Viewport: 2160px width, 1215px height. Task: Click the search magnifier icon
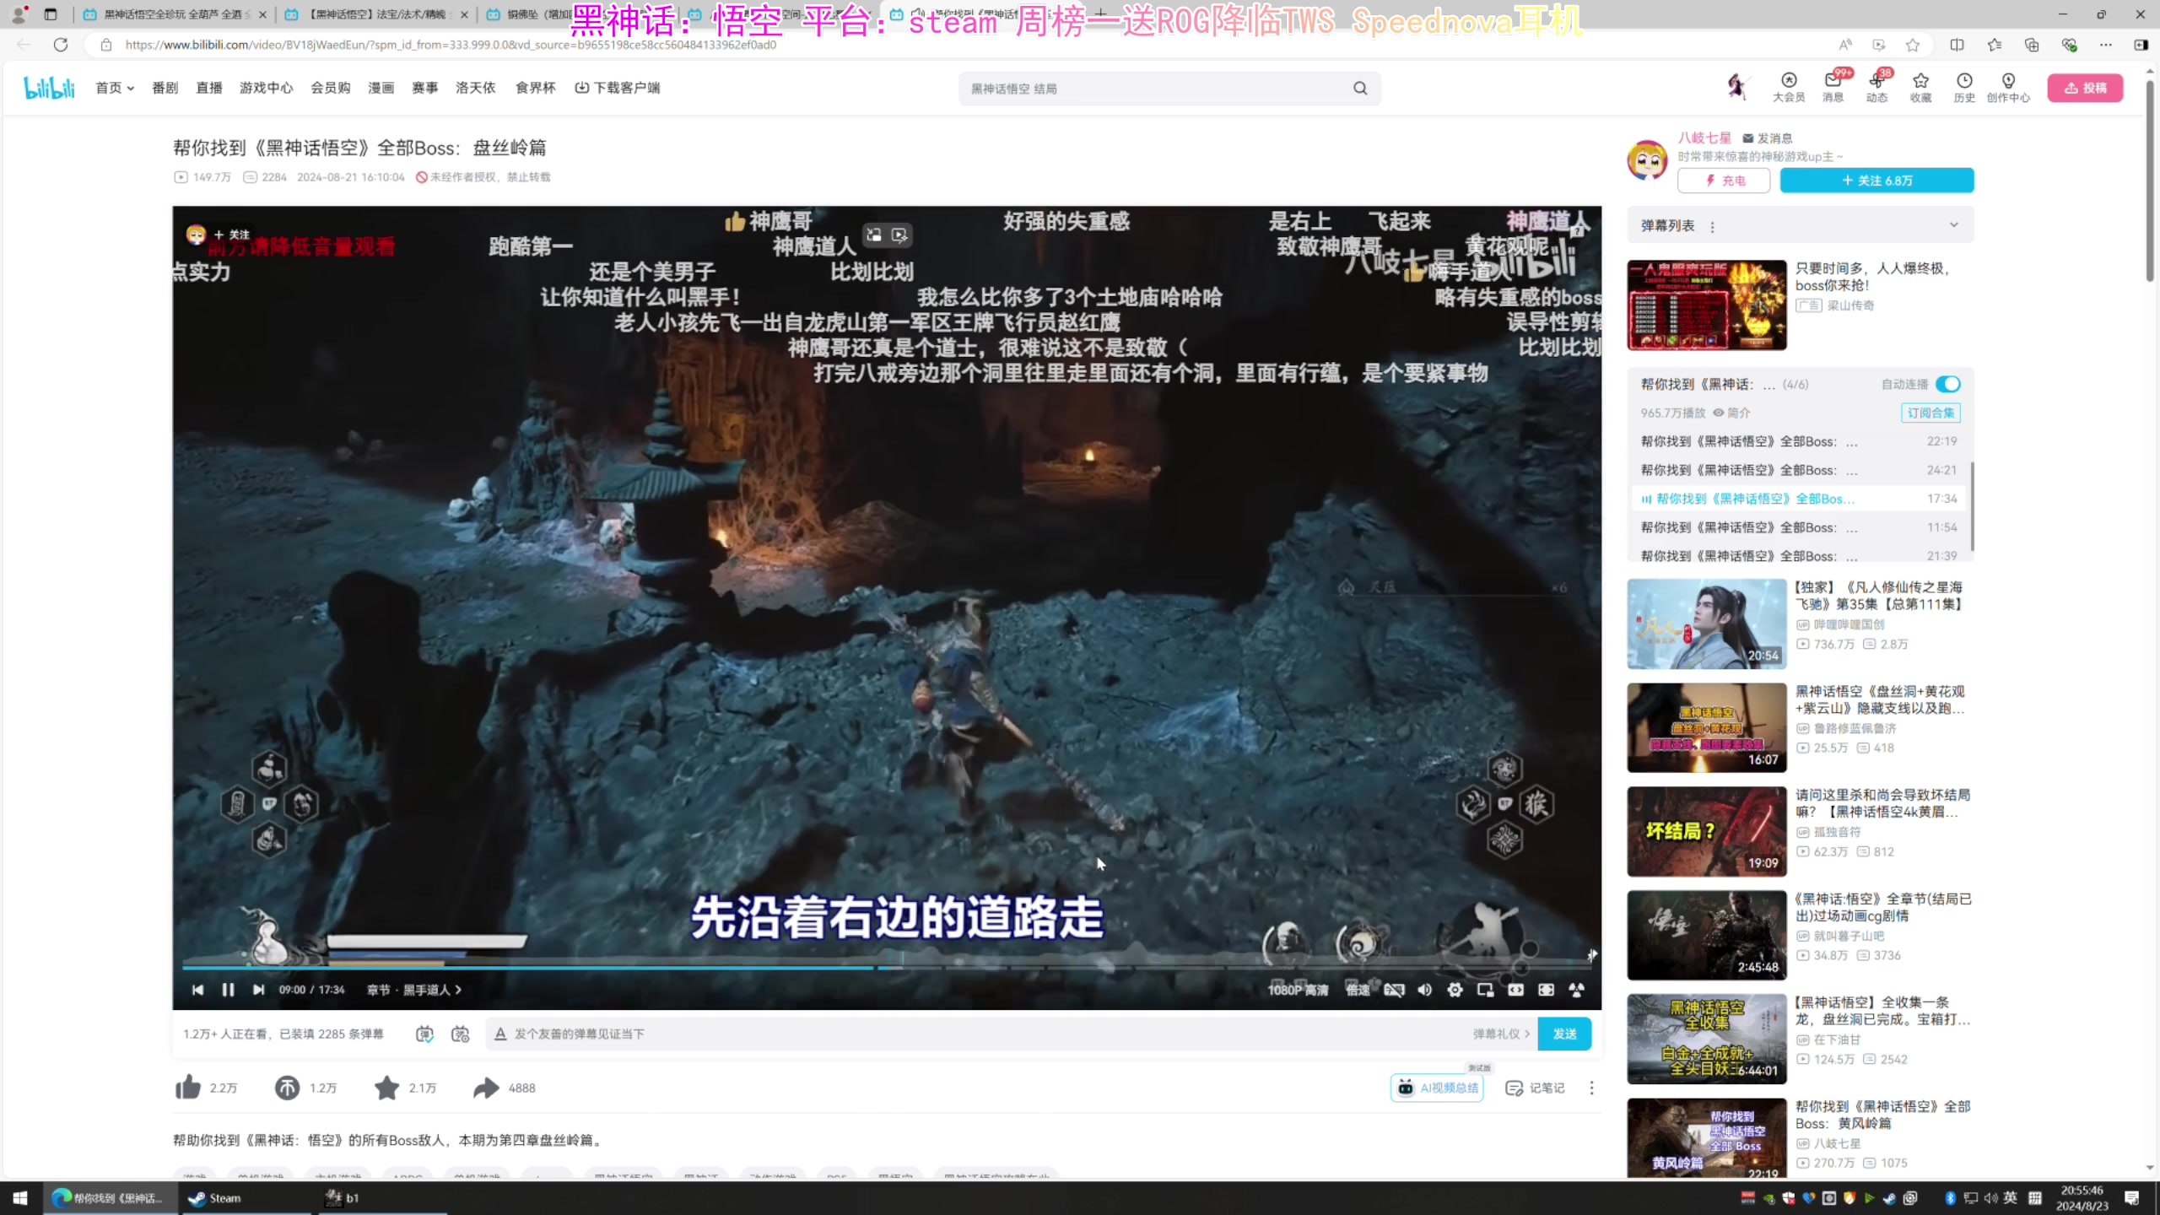[x=1360, y=89]
